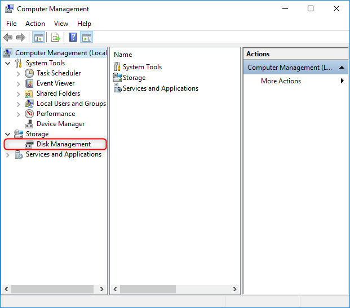The image size is (350, 308).
Task: Open the Action menu
Action: point(35,24)
